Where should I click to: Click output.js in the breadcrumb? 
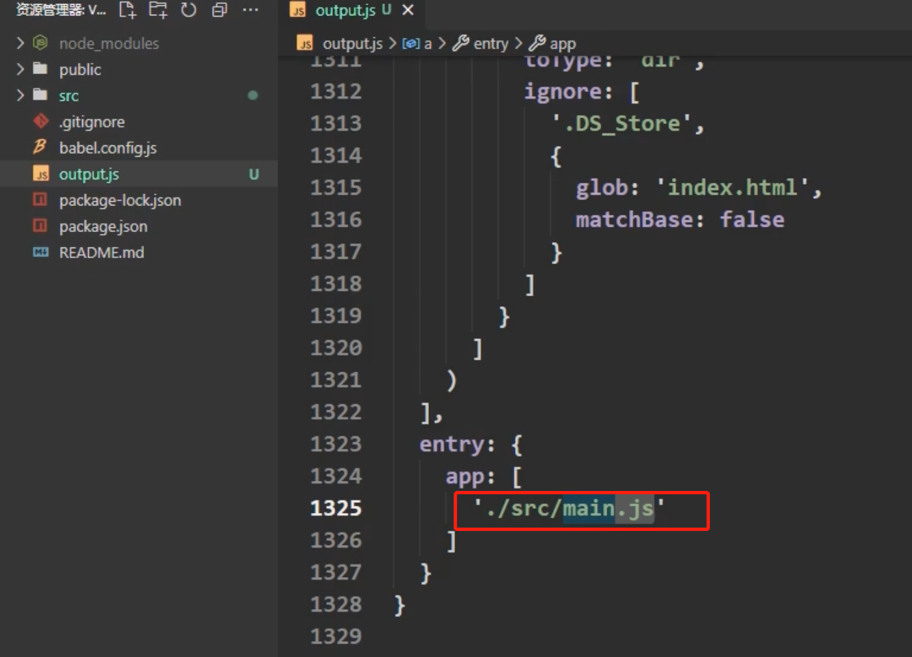(352, 44)
